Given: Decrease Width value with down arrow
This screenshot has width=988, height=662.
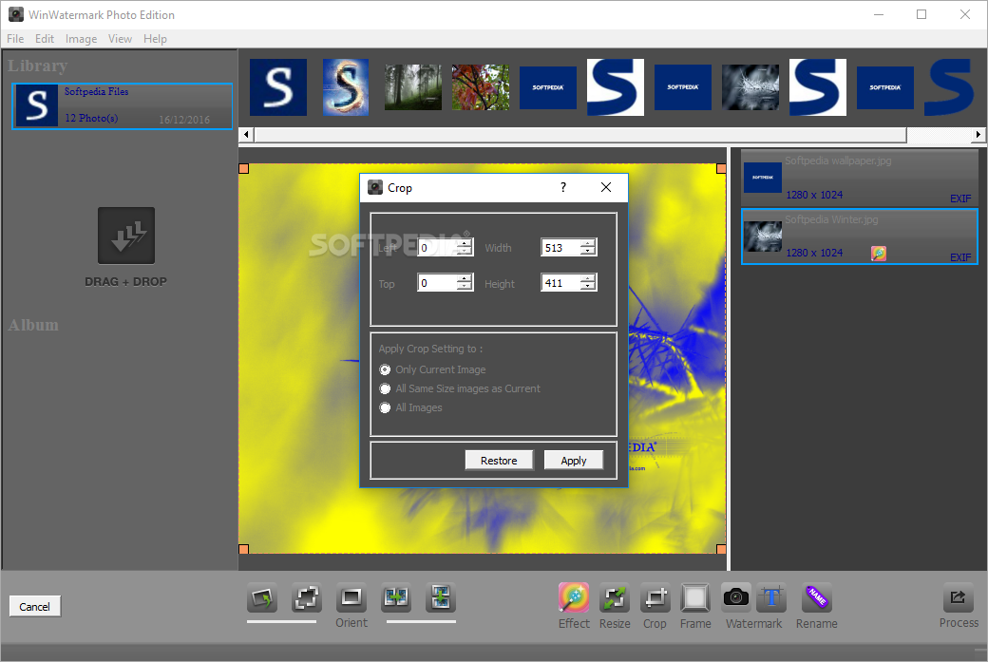Looking at the screenshot, I should 588,252.
